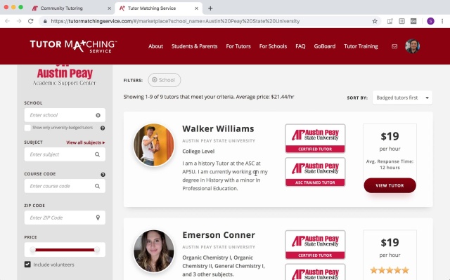Uncheck Include volunteers checkbox

(x=27, y=265)
